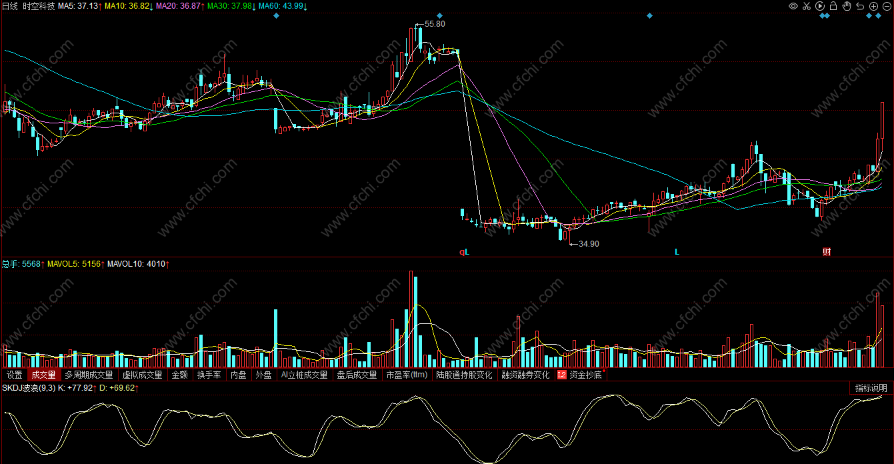Screen dimensions: 894x464
Task: Click the 总手: 5568 volume readout
Action: point(23,264)
